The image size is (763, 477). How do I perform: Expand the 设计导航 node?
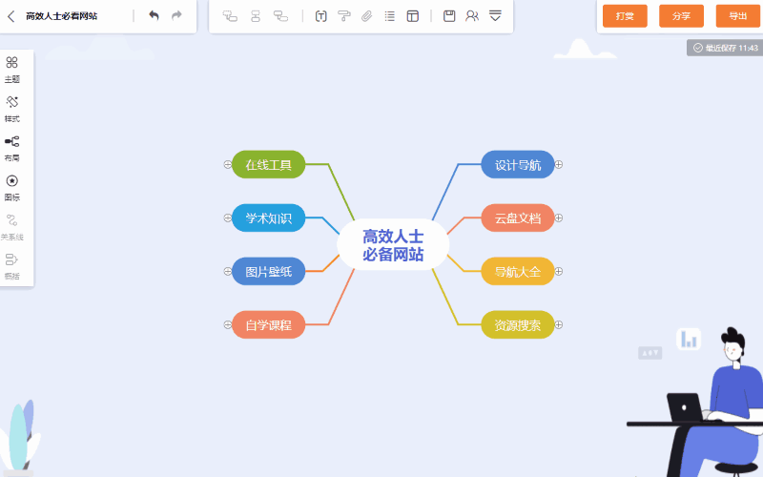[559, 164]
